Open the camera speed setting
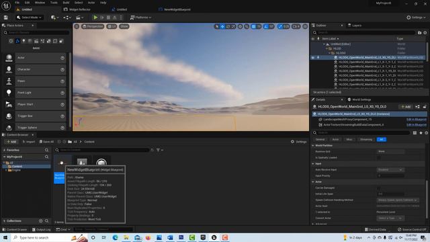Image resolution: width=430 pixels, height=242 pixels. [x=296, y=26]
